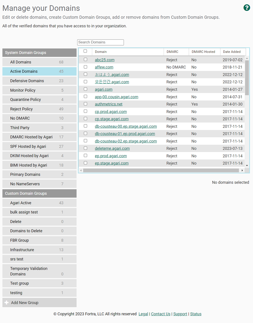Click the vertical scrollbar thumb of domain table

pos(247,78)
